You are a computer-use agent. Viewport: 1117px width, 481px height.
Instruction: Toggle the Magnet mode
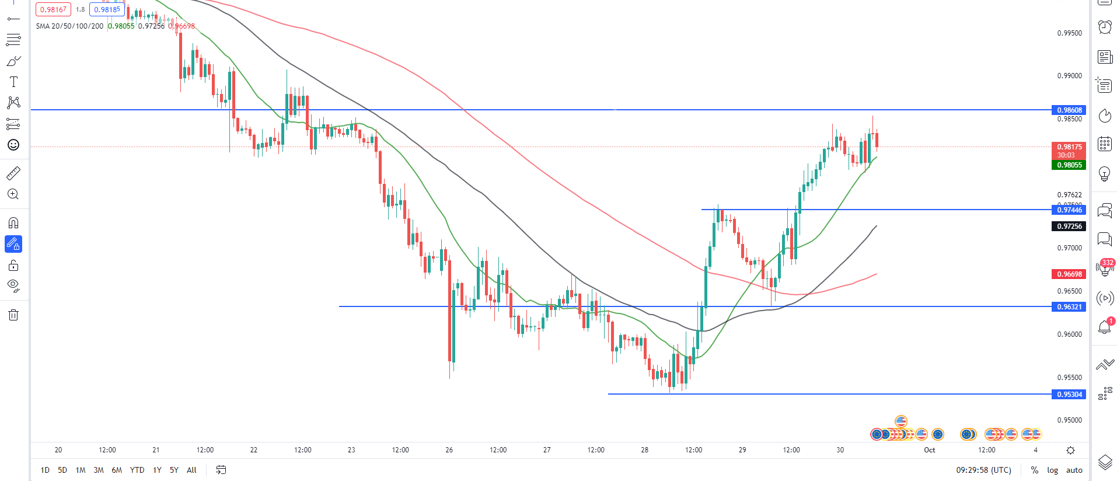coord(13,223)
